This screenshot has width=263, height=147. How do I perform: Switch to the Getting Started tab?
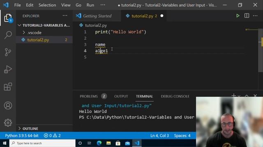click(97, 16)
